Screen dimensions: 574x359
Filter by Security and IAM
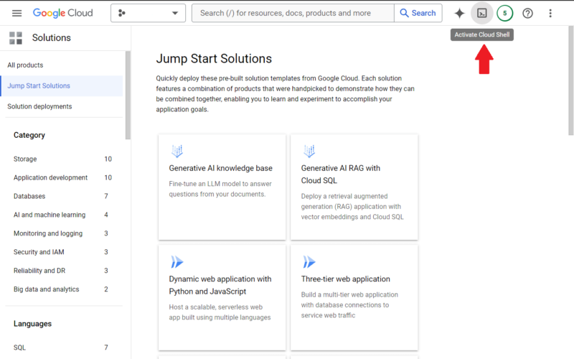coord(62,252)
